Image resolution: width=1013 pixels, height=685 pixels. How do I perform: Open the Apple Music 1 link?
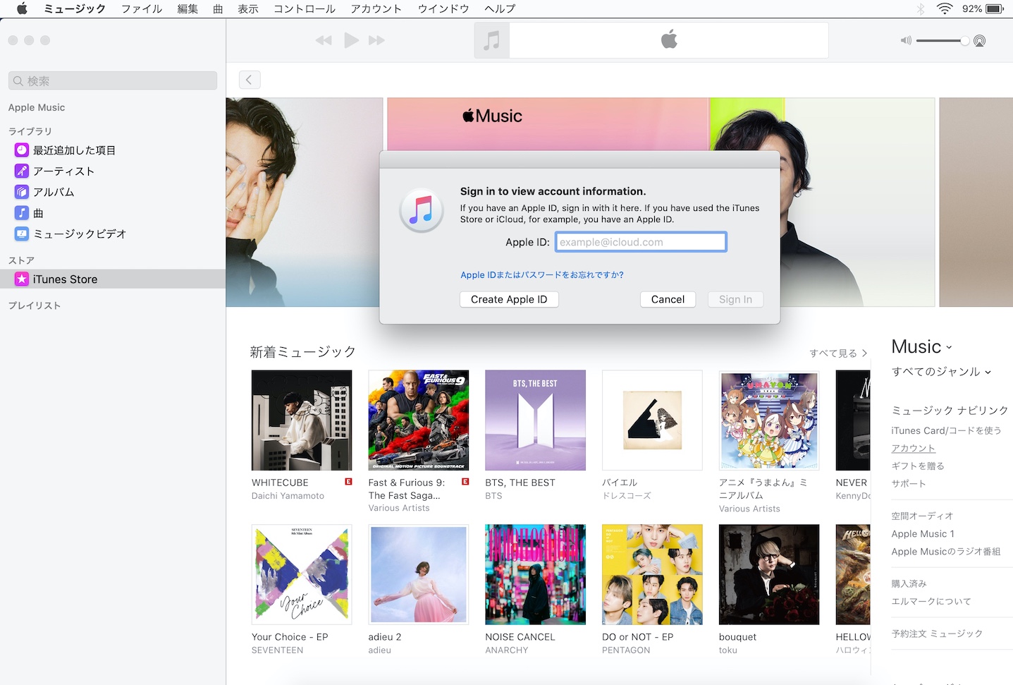point(923,534)
